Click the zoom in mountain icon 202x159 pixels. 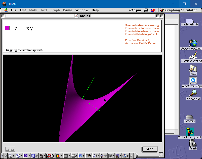coord(13,149)
